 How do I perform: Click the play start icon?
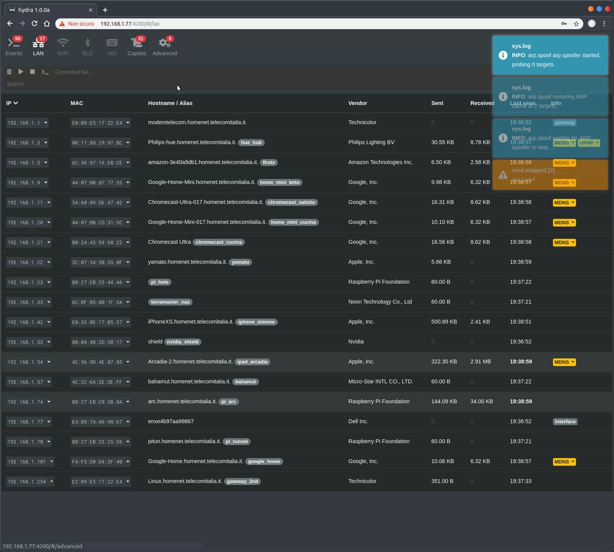pos(20,72)
